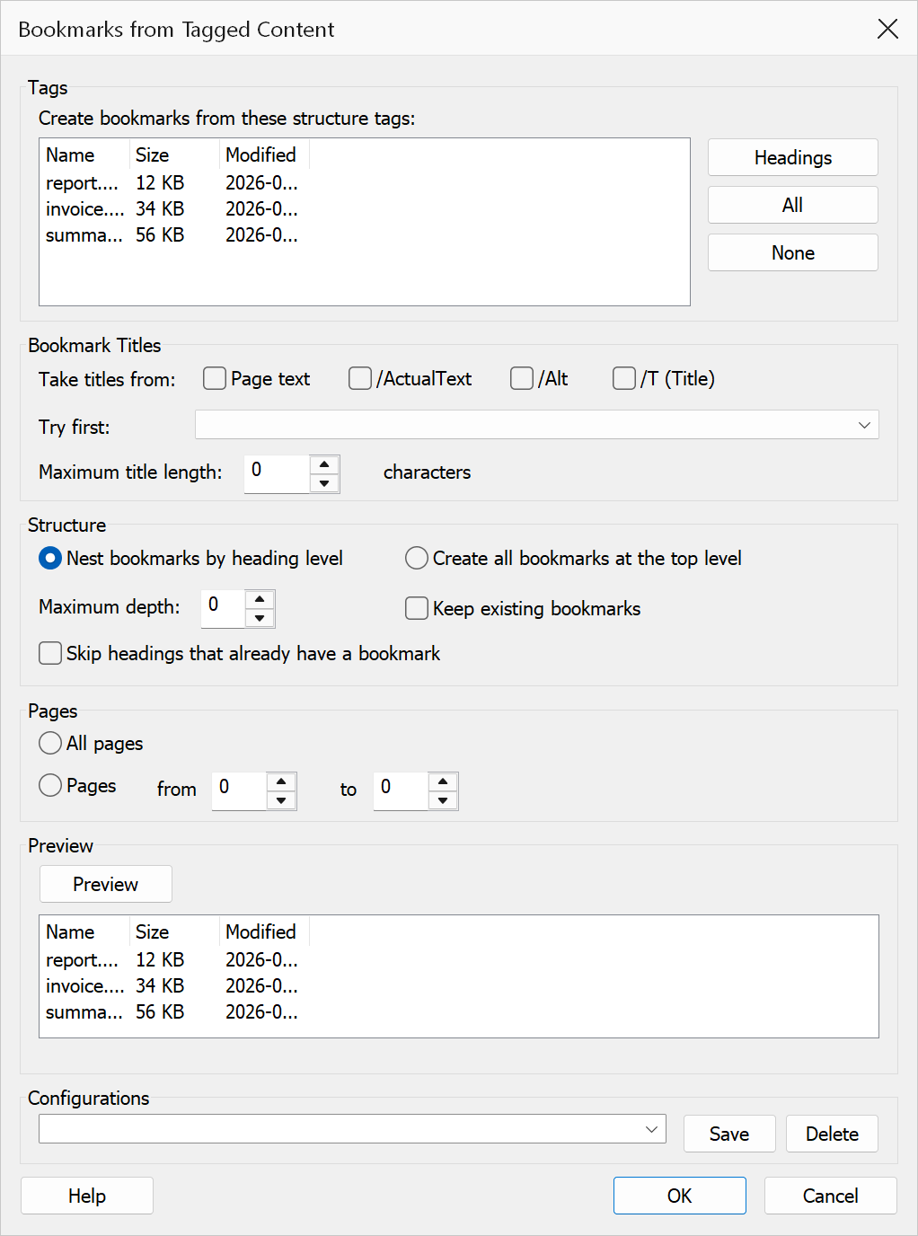The width and height of the screenshot is (918, 1236).
Task: Increase the maximum title length value
Action: click(x=324, y=464)
